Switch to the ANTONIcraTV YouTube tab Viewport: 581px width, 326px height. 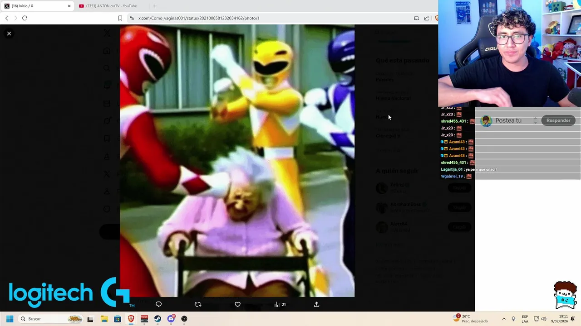point(111,6)
